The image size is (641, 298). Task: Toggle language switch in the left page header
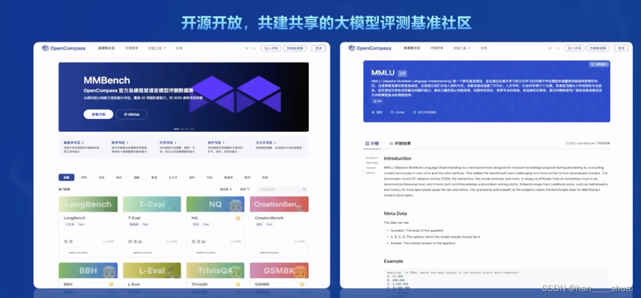point(251,48)
